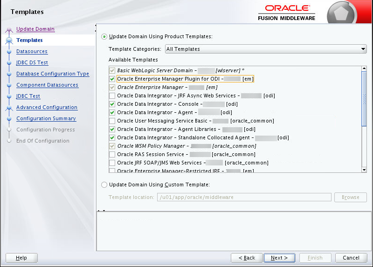
Task: Click Oracle Enterprise Manager [em] grayed checkbox
Action: (x=112, y=87)
